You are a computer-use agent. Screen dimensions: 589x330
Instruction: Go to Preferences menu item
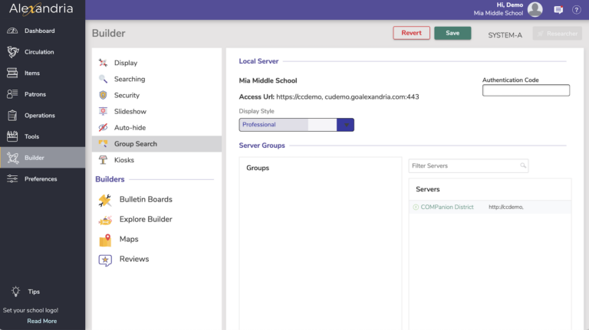point(42,179)
